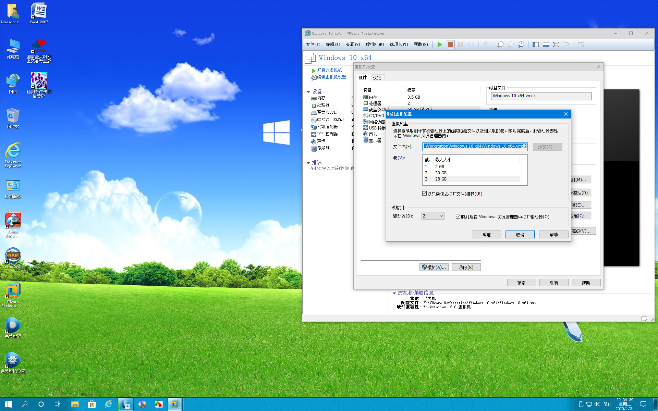The width and height of the screenshot is (658, 411).
Task: Collapse the 虚拟机详细信息 details section
Action: pyautogui.click(x=394, y=293)
